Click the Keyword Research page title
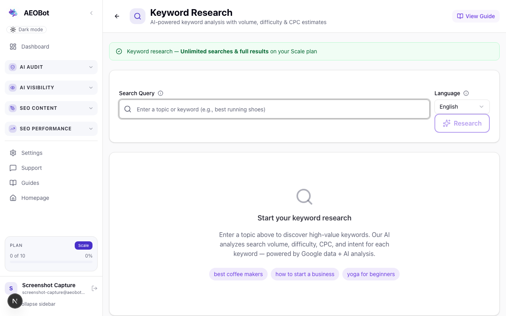 (x=191, y=13)
